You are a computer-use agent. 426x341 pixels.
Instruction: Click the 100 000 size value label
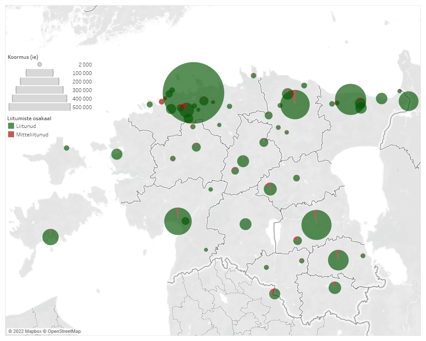pos(82,73)
